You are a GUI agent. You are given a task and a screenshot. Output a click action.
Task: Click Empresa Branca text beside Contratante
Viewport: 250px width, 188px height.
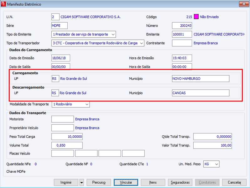pyautogui.click(x=206, y=43)
